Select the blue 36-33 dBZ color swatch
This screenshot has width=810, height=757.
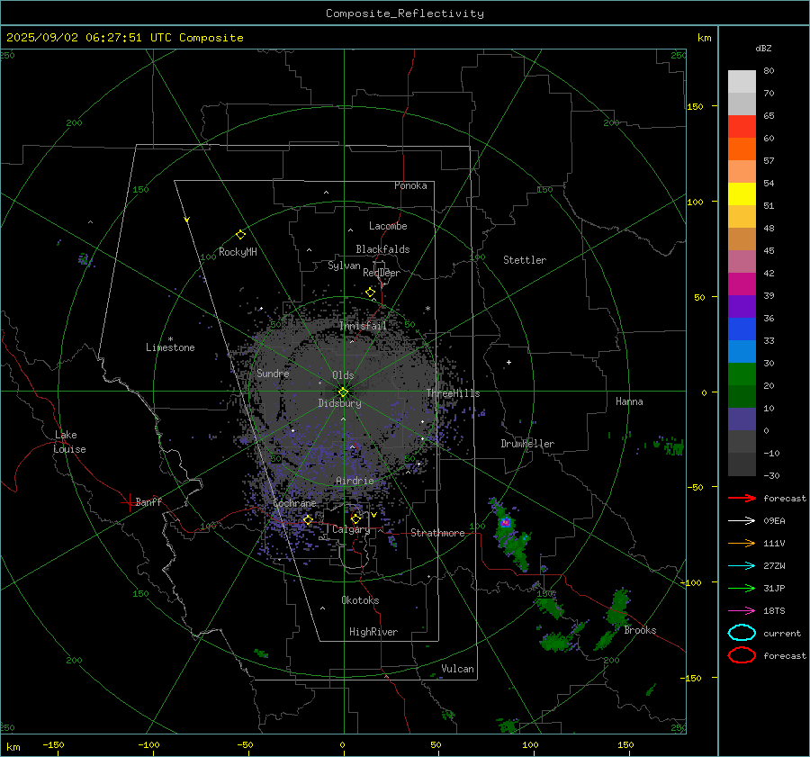[x=742, y=329]
